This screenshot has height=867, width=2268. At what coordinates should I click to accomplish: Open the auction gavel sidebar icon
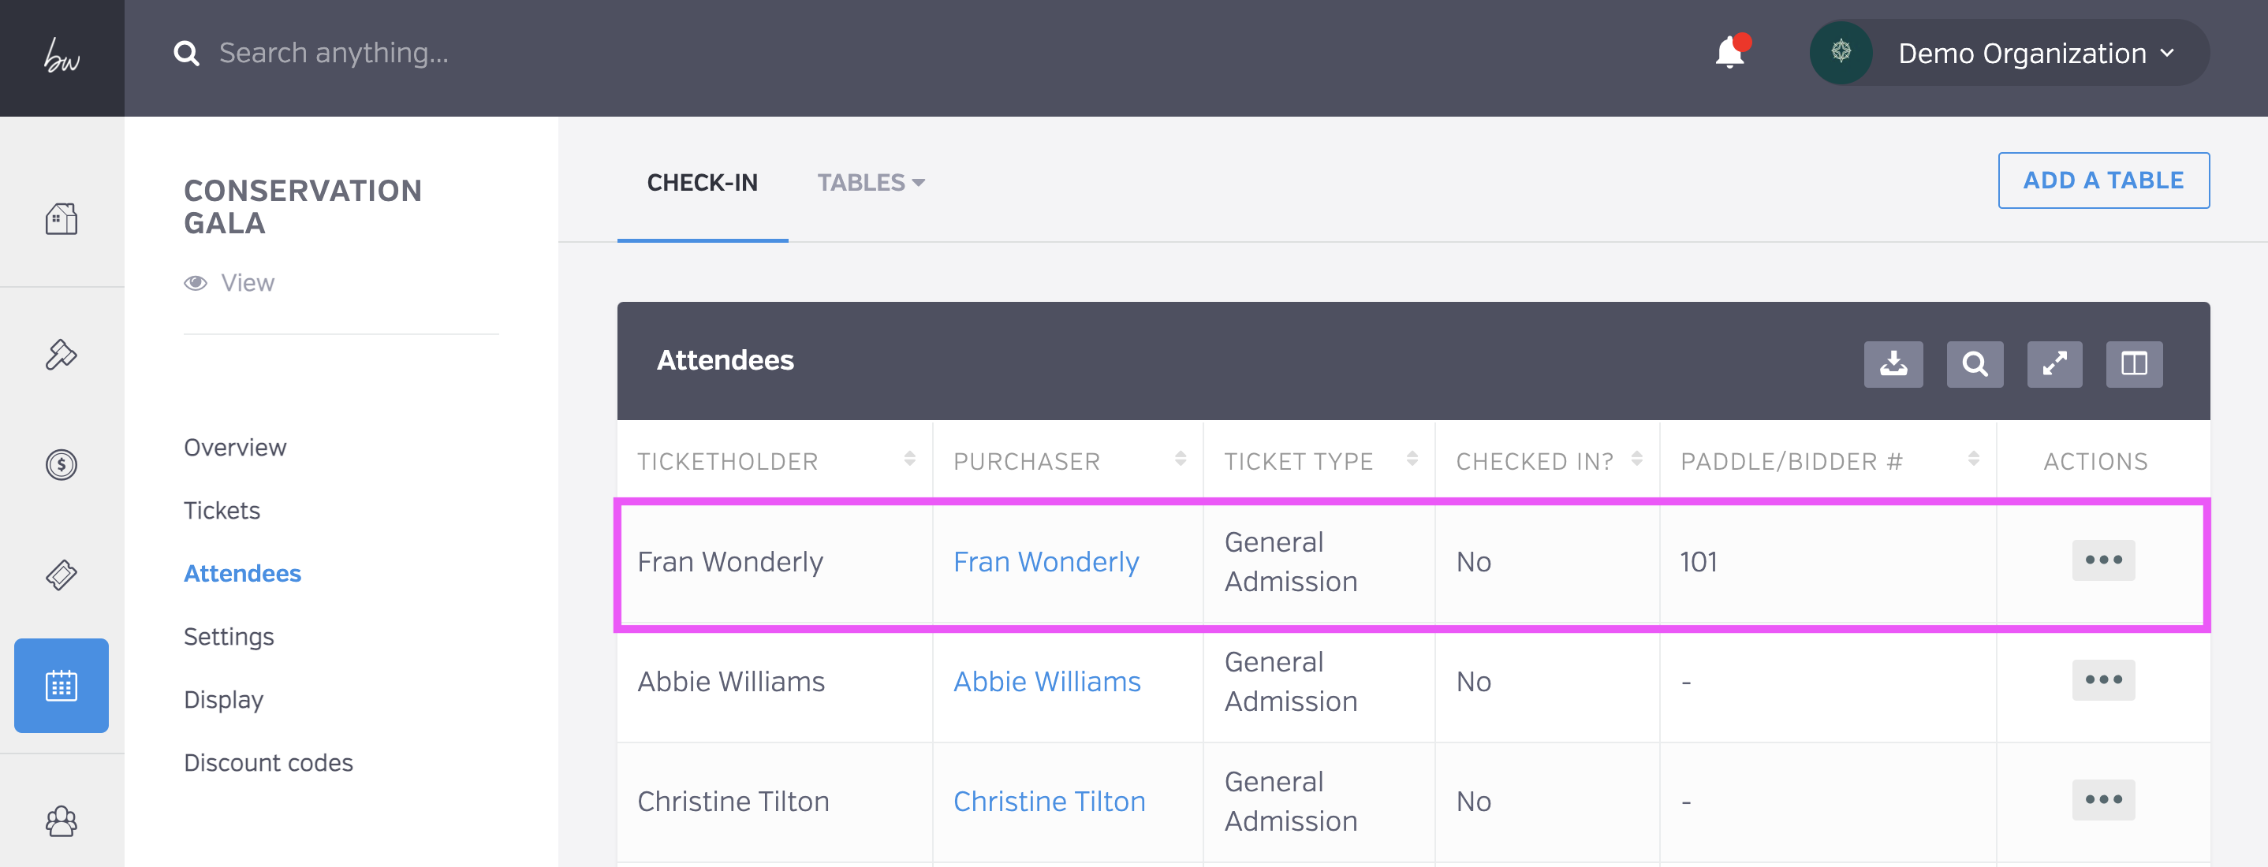click(x=61, y=355)
